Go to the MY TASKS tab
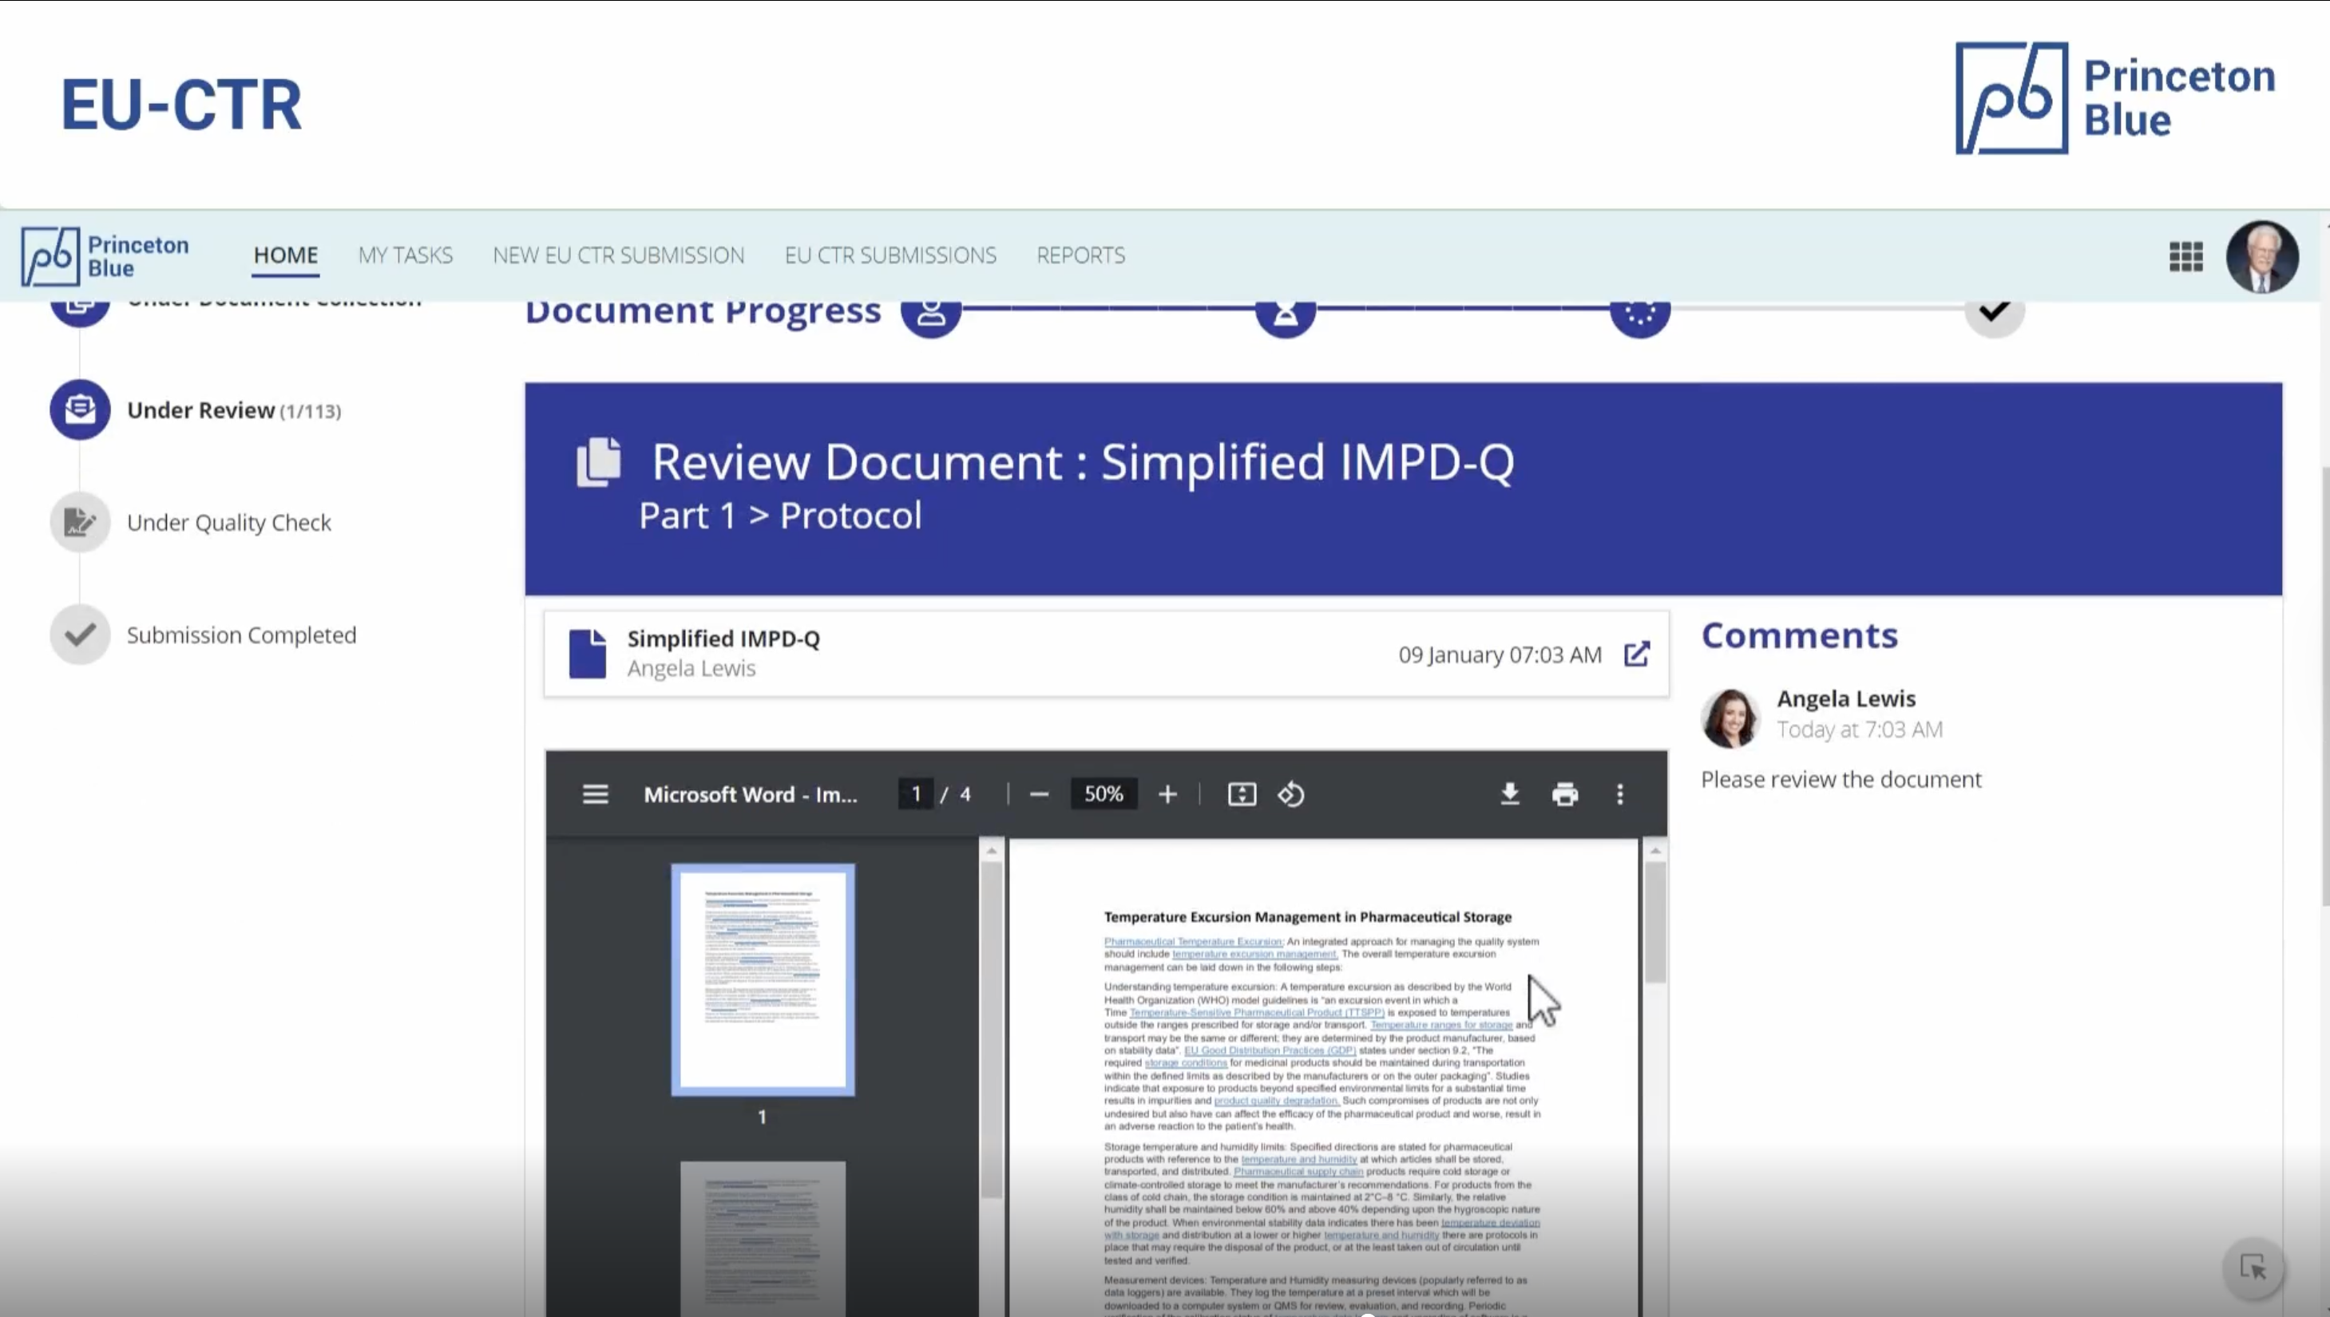Screen dimensions: 2330x1317 (405, 255)
